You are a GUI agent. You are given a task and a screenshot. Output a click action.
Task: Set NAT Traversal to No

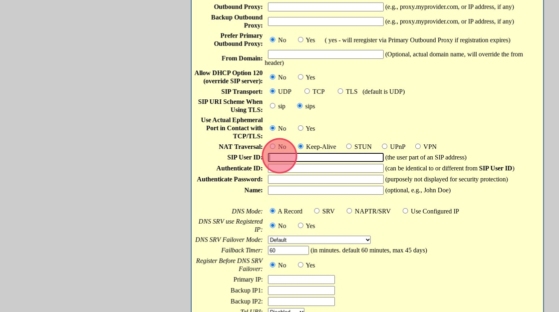tap(273, 147)
